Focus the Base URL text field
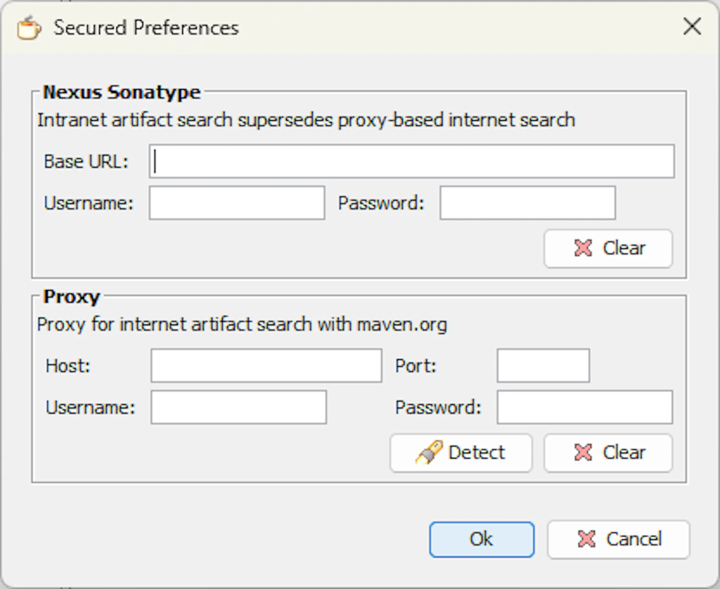 tap(412, 161)
